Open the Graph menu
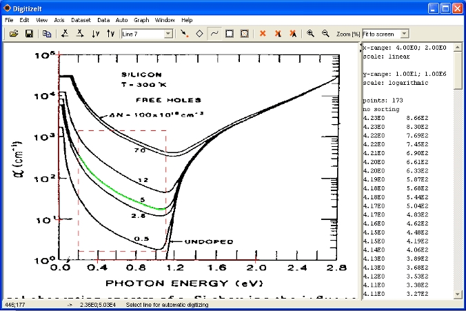 click(141, 21)
